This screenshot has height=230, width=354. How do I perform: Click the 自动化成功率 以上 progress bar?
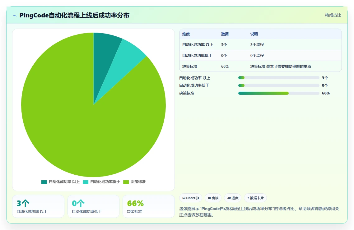[x=279, y=78]
